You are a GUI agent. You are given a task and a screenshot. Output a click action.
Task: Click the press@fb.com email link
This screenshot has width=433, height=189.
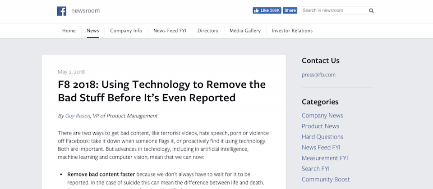coord(319,75)
